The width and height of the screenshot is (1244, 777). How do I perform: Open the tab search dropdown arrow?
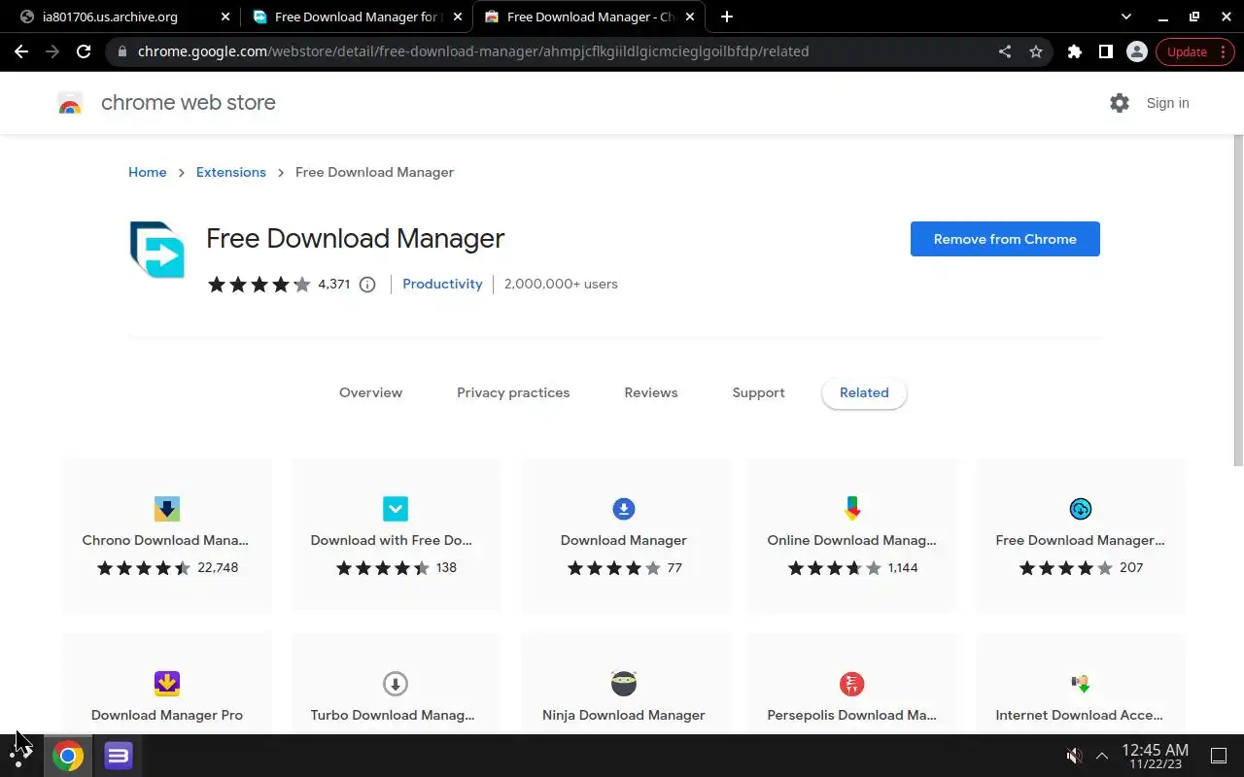[x=1126, y=17]
